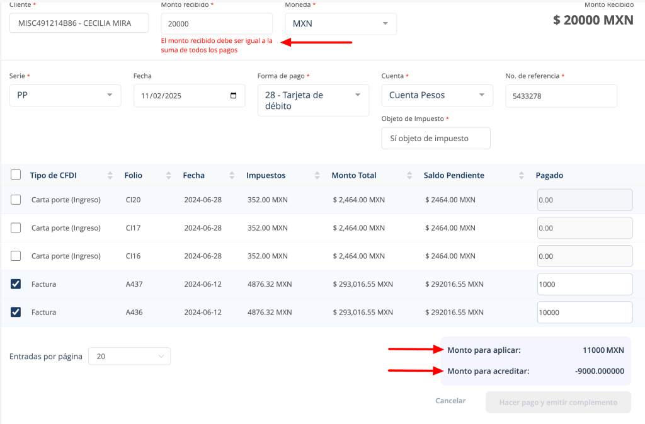Open the Cuenta Pesos dropdown
This screenshot has height=424, width=645.
click(x=437, y=95)
